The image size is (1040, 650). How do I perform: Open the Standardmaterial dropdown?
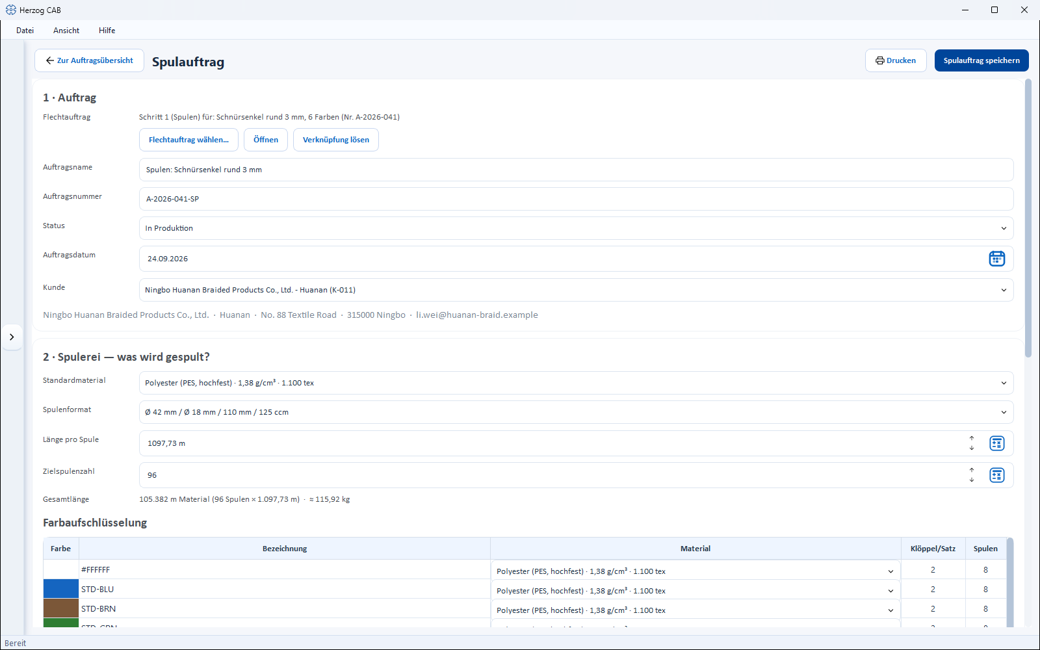click(576, 383)
